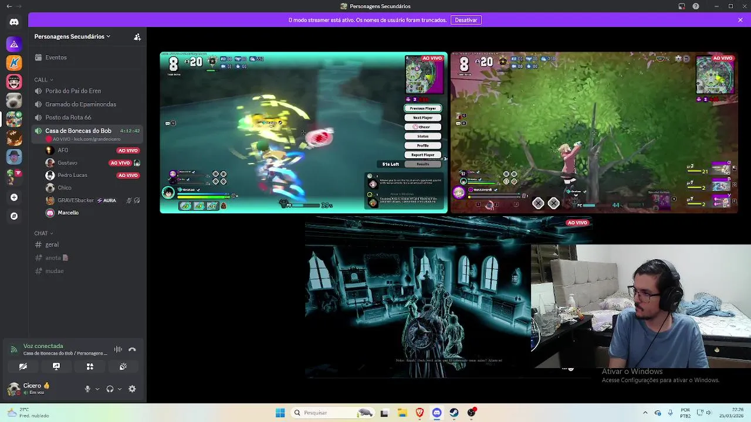
Task: Collapse the CHAT category
Action: (x=43, y=233)
